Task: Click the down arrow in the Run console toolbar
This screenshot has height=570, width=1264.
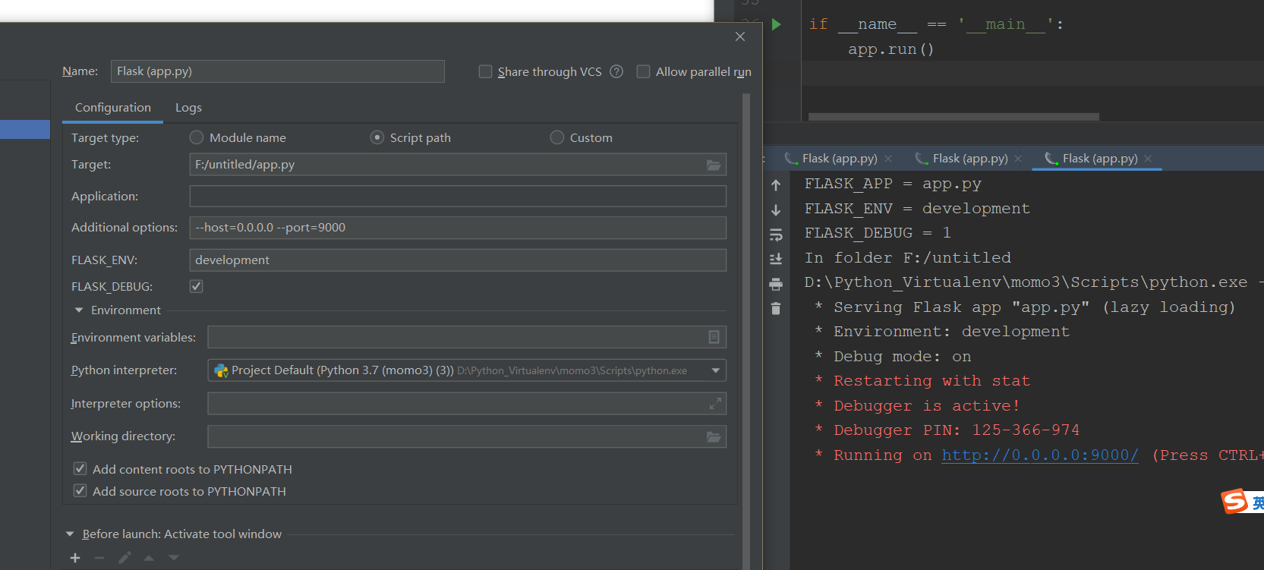Action: pyautogui.click(x=776, y=210)
